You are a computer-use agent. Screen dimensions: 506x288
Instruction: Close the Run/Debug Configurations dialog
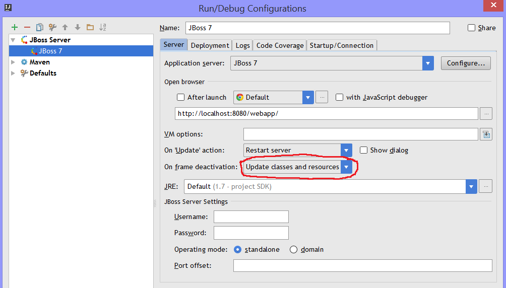(x=493, y=6)
